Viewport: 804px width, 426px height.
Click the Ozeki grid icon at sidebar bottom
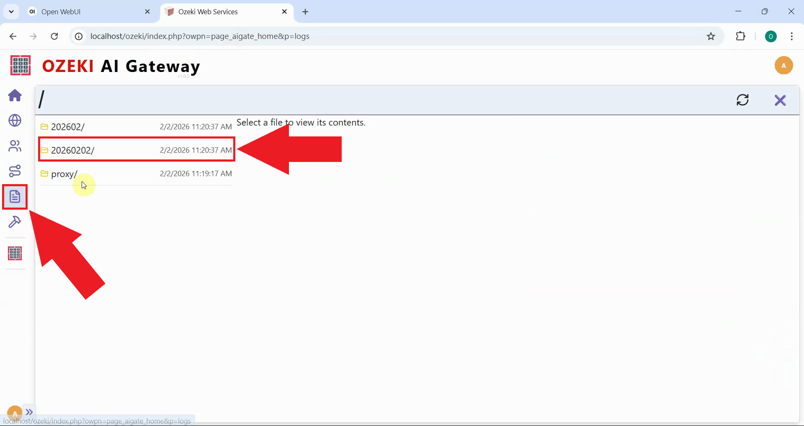[15, 253]
